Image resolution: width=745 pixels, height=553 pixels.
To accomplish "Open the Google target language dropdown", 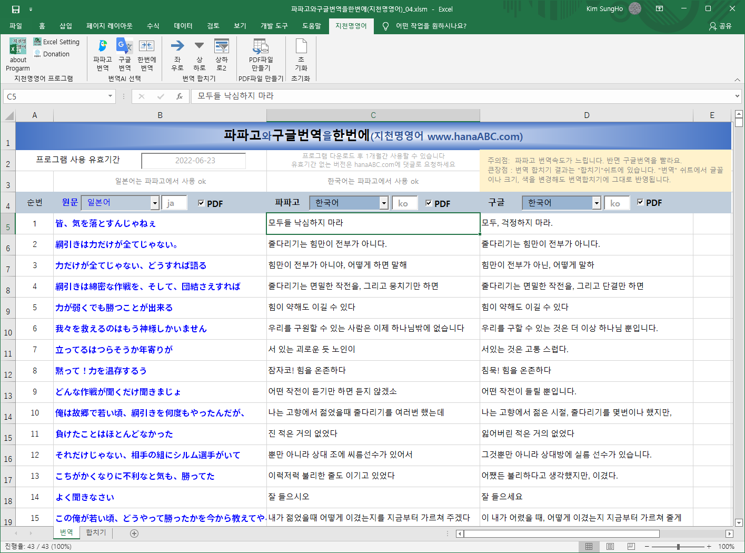I will coord(597,203).
